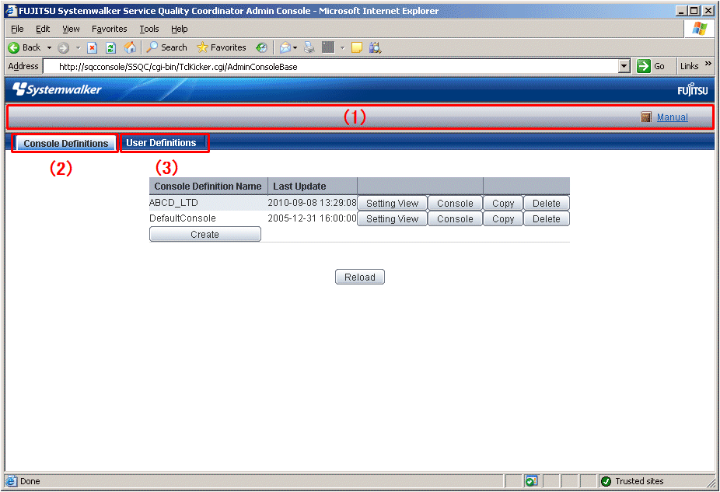
Task: Select the ABCD_LTD name cell
Action: coord(208,203)
